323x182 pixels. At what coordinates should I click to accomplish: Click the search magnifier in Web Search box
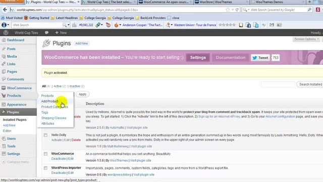[x=309, y=10]
